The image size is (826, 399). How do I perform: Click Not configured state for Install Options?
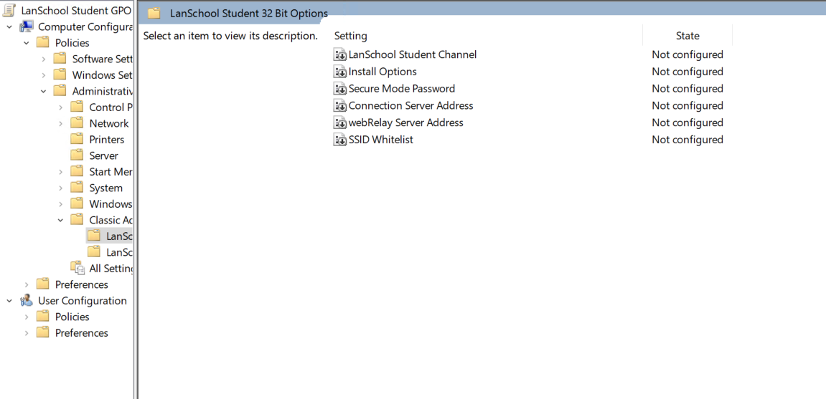[x=687, y=72]
